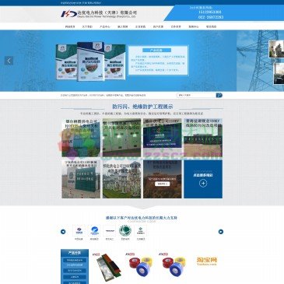Submit search with the blue magnifier button
The height and width of the screenshot is (284, 284).
(219, 95)
